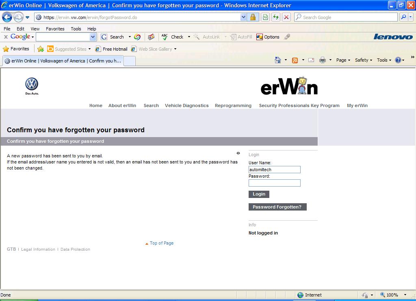This screenshot has width=416, height=301.
Task: Open Security Professionals Key Program link
Action: [x=299, y=105]
